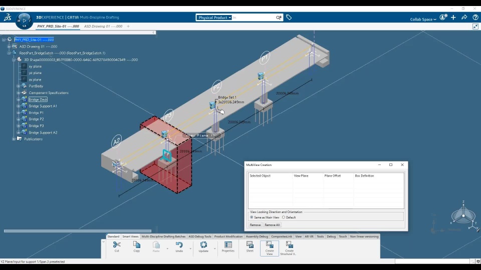Expand the Bridge Support A2 node
The image size is (481, 270).
point(19,132)
